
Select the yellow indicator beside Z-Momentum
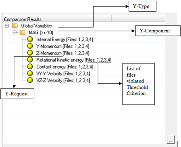tap(30, 53)
